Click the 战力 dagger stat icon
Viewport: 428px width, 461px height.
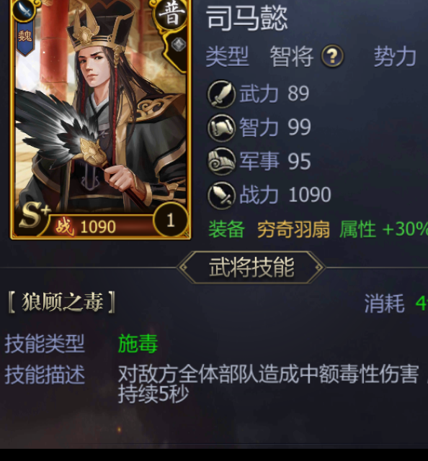pos(221,195)
